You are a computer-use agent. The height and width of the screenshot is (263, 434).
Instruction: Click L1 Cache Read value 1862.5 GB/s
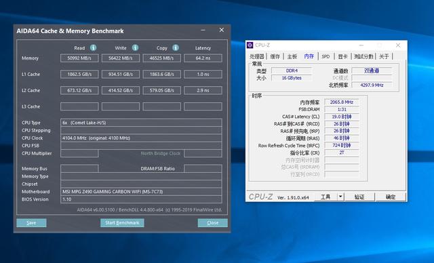(x=79, y=74)
